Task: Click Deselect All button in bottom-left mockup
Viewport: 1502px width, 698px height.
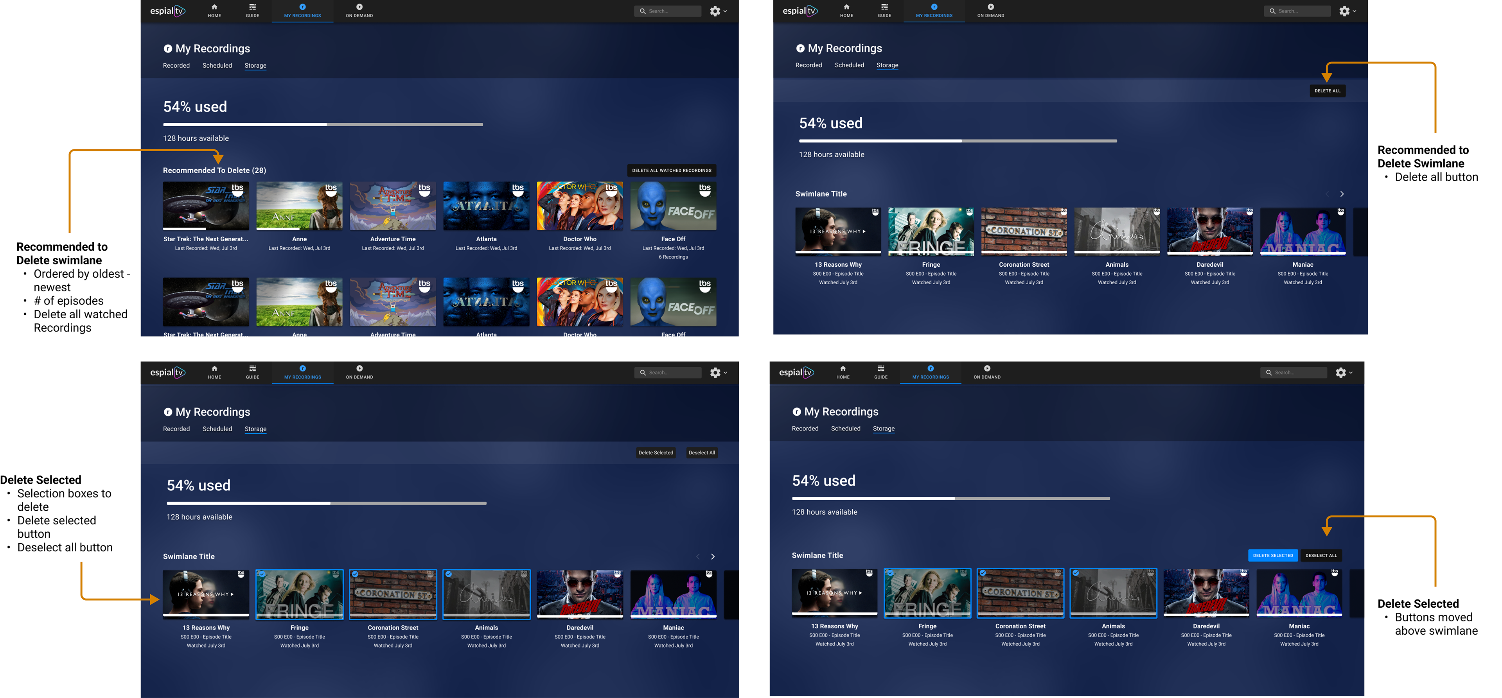Action: [701, 453]
